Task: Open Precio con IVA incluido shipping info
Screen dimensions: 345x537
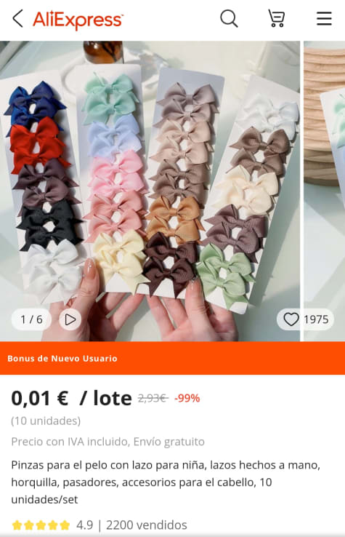Action: tap(107, 442)
